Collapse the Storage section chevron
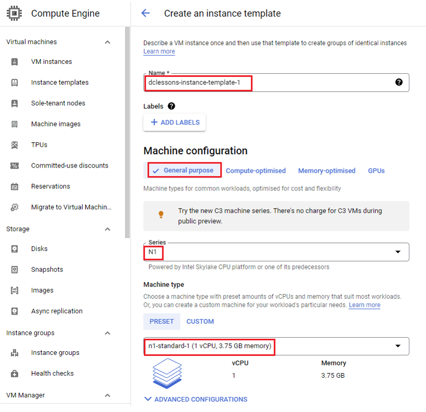426x412 pixels. 107,229
